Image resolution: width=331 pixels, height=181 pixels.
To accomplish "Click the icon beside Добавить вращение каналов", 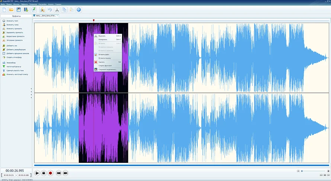I will tap(4, 54).
